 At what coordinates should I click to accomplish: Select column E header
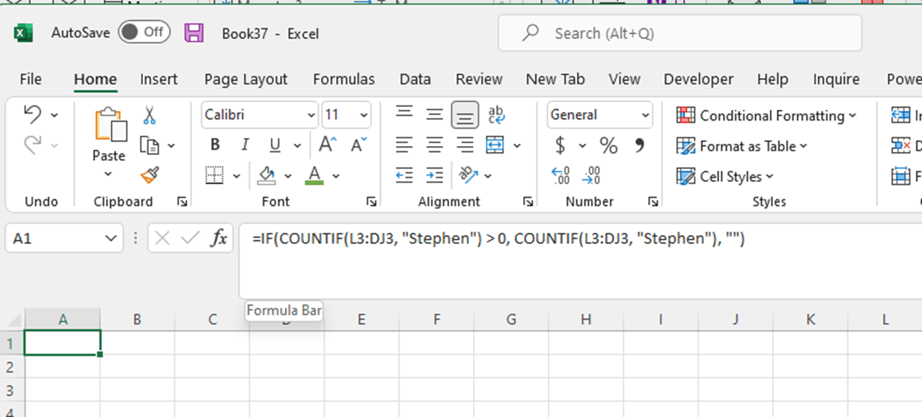click(x=361, y=320)
